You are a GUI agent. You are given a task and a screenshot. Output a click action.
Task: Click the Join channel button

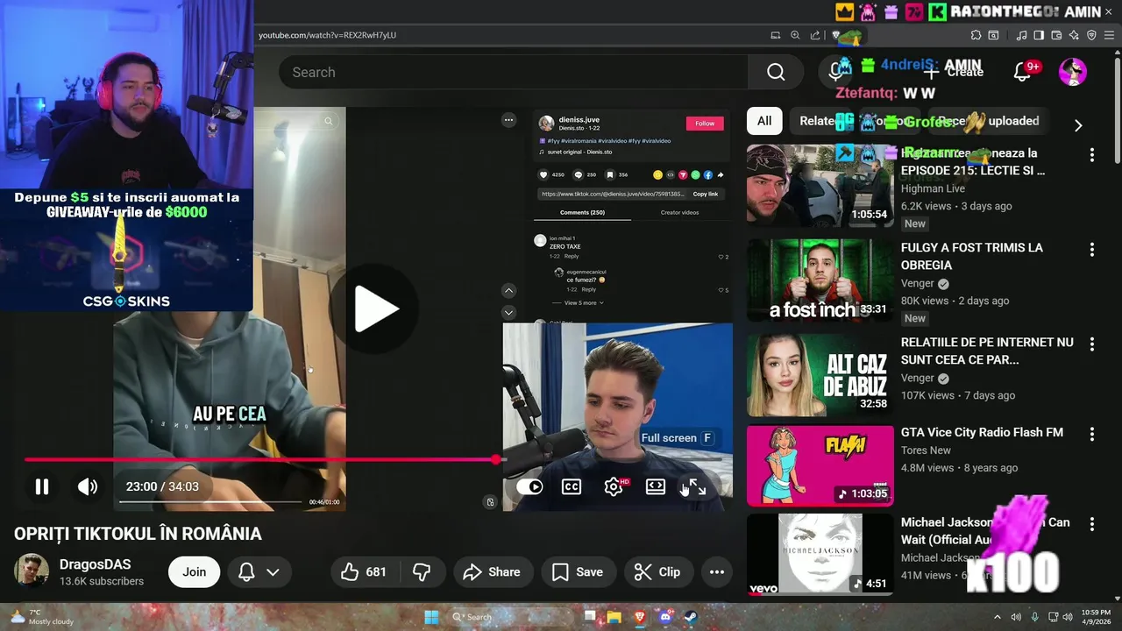pyautogui.click(x=195, y=571)
